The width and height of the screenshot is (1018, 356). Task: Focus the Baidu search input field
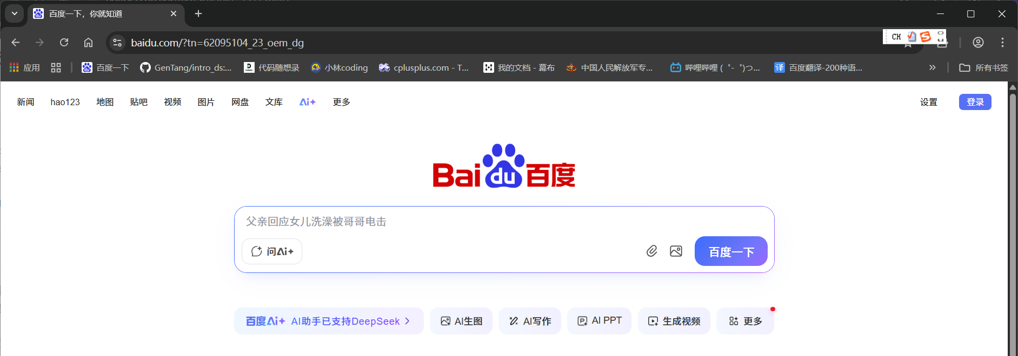point(504,222)
